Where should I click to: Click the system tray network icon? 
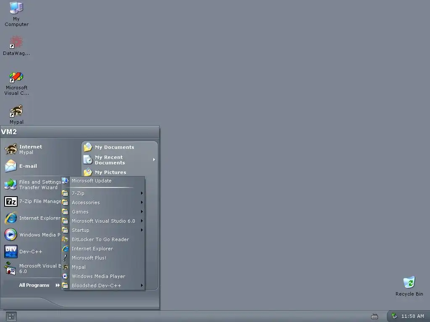click(x=394, y=316)
